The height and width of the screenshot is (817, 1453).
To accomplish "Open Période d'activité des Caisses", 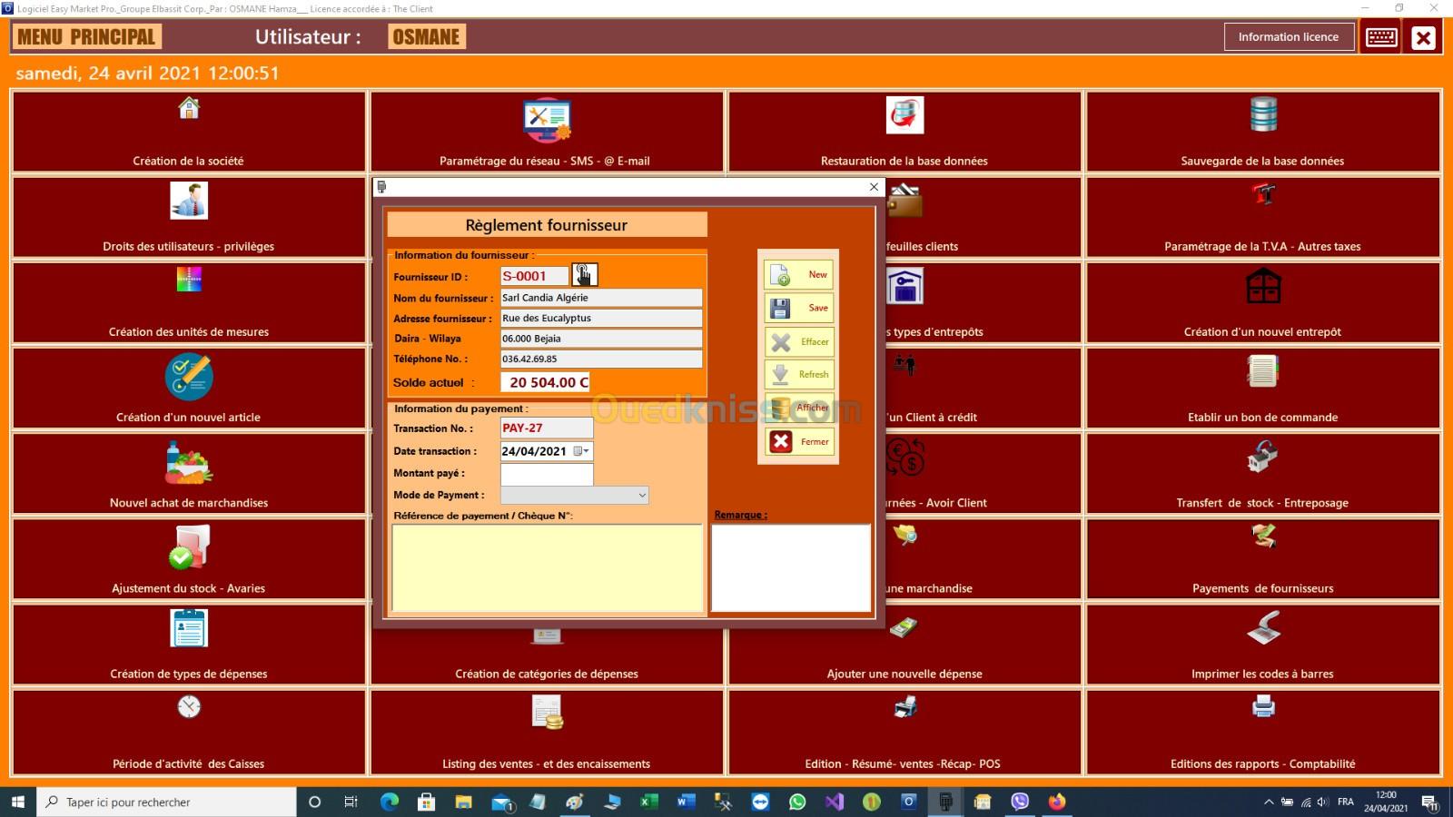I will [189, 731].
